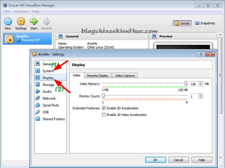Select the Network settings category
225x168 pixels.
(x=49, y=98)
